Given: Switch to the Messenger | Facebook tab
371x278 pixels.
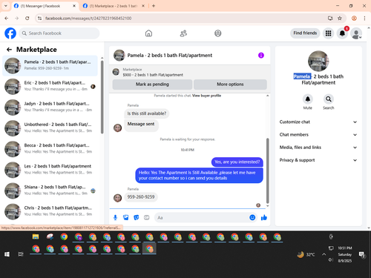Looking at the screenshot, I should pos(45,6).
